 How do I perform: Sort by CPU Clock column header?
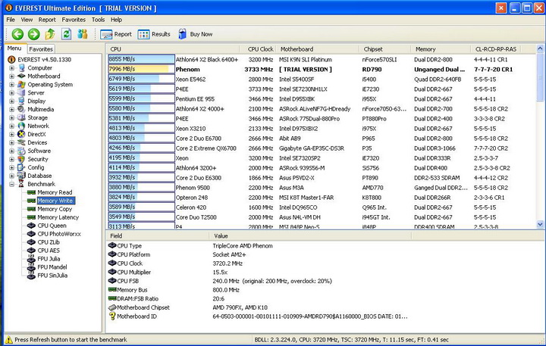[x=259, y=49]
